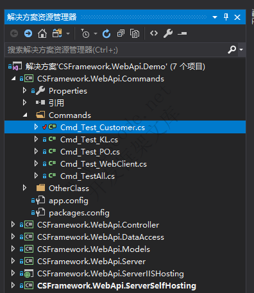Expand Cmd_Test_KL.cs node

36,139
